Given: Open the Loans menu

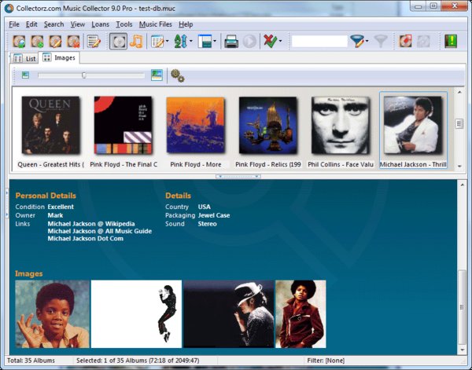Looking at the screenshot, I should pyautogui.click(x=100, y=24).
